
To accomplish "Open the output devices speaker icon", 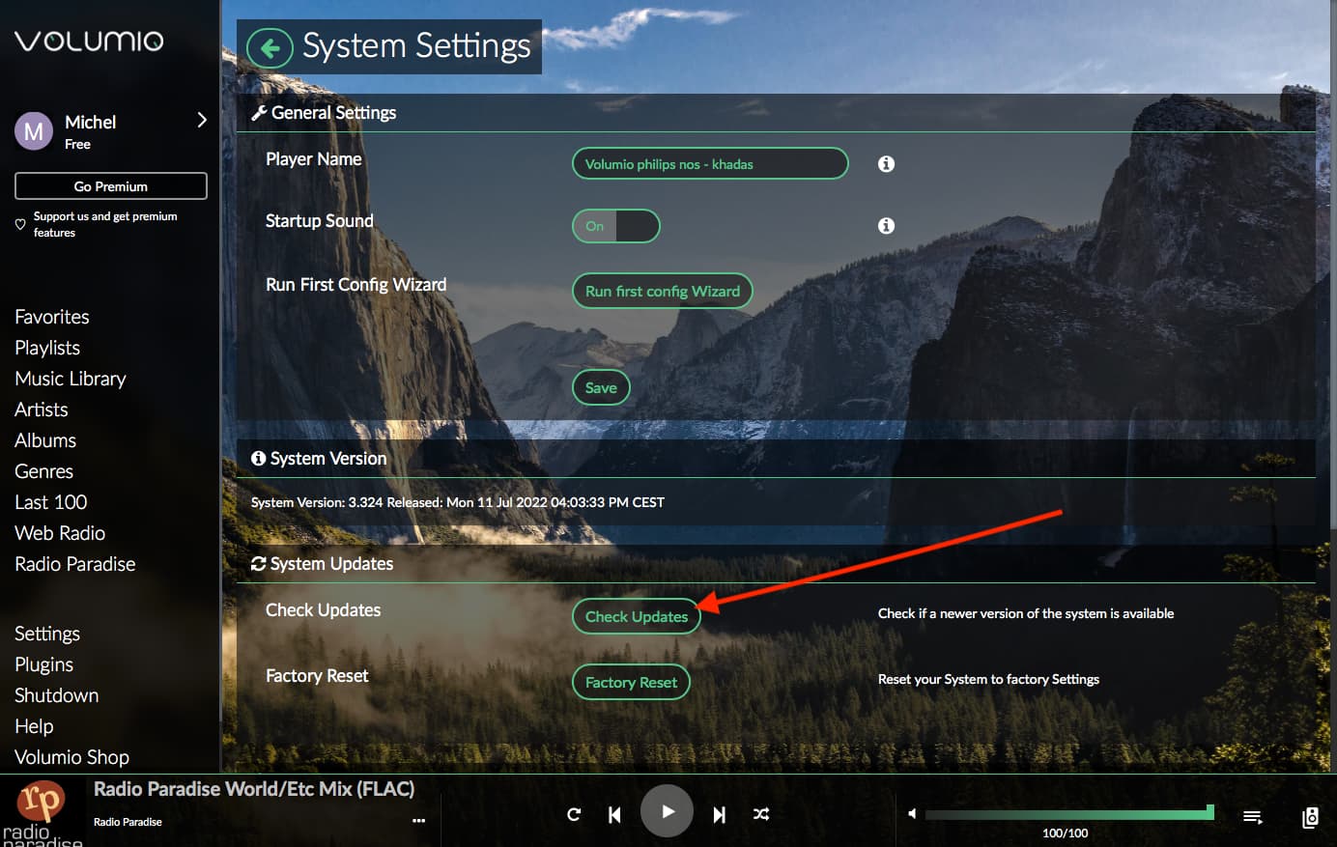I will tap(1310, 817).
